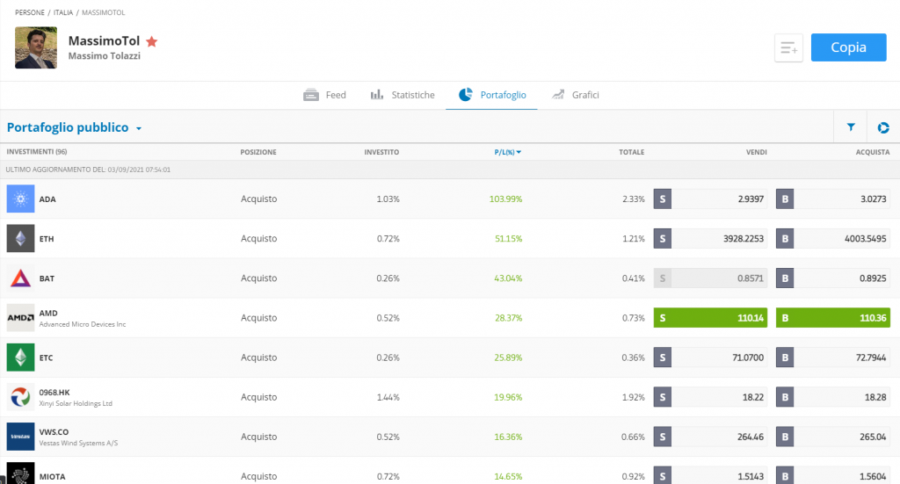Click Vestas Wind Systems A/S name
Image resolution: width=900 pixels, height=484 pixels.
click(x=78, y=443)
